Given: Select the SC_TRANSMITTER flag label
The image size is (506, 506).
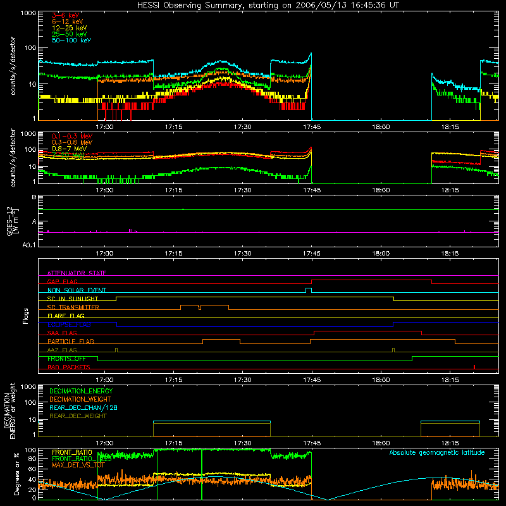Looking at the screenshot, I should [x=73, y=307].
